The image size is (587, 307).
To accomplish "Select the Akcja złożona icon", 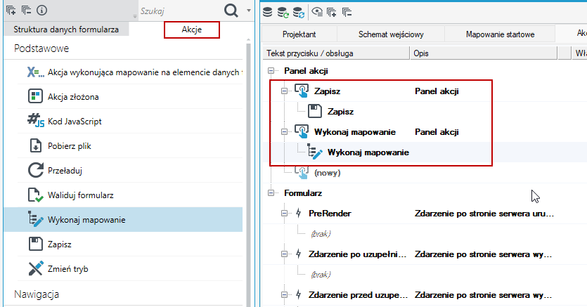I will [36, 96].
